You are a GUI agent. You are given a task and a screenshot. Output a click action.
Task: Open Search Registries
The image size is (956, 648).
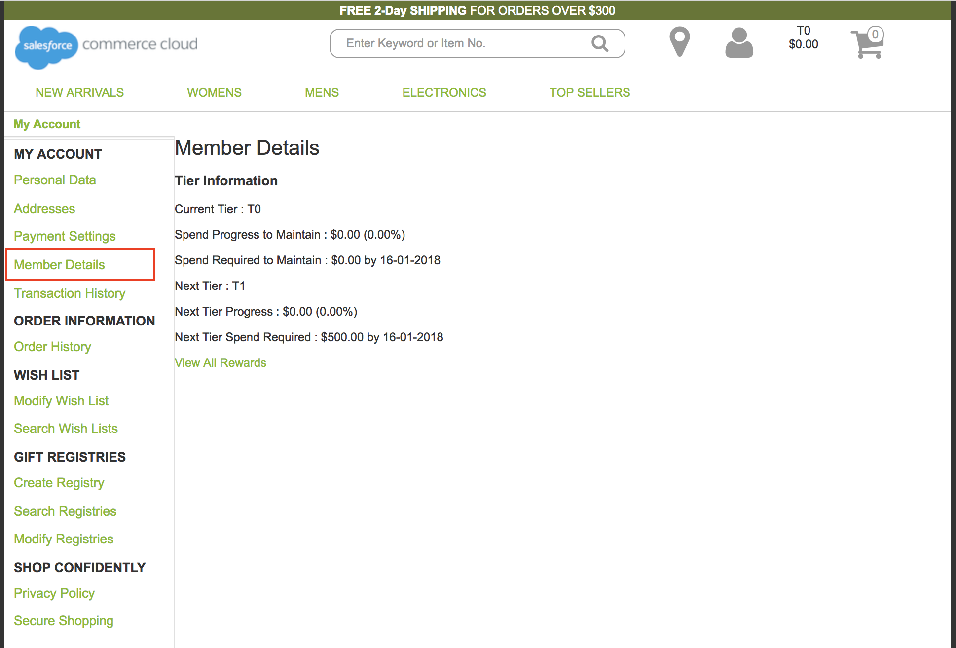point(65,511)
